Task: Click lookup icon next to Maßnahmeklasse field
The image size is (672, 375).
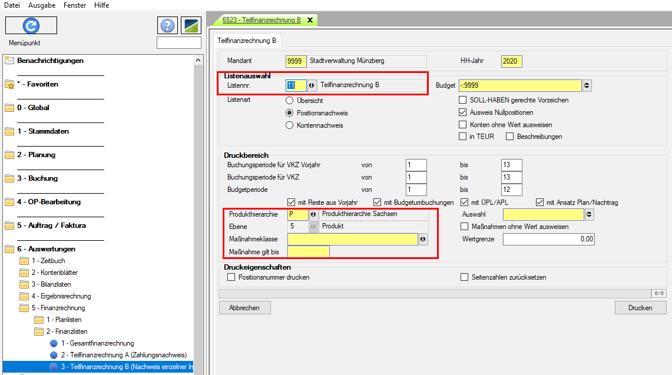Action: (423, 239)
